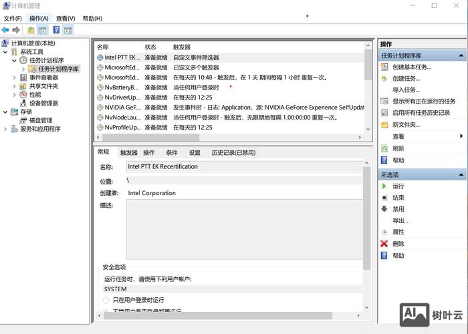Viewport: 468px width, 334px height.
Task: Click the Up one level toolbar icon
Action: 31,30
